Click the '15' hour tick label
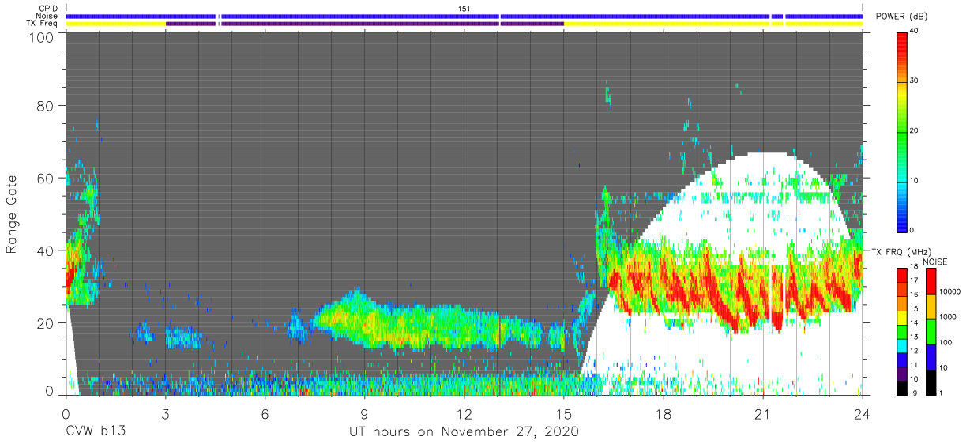970x448 pixels. click(564, 413)
